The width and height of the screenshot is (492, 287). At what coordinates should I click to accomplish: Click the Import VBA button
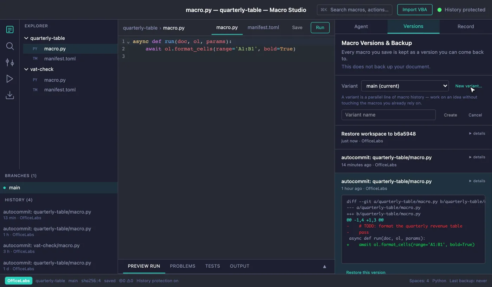point(415,9)
